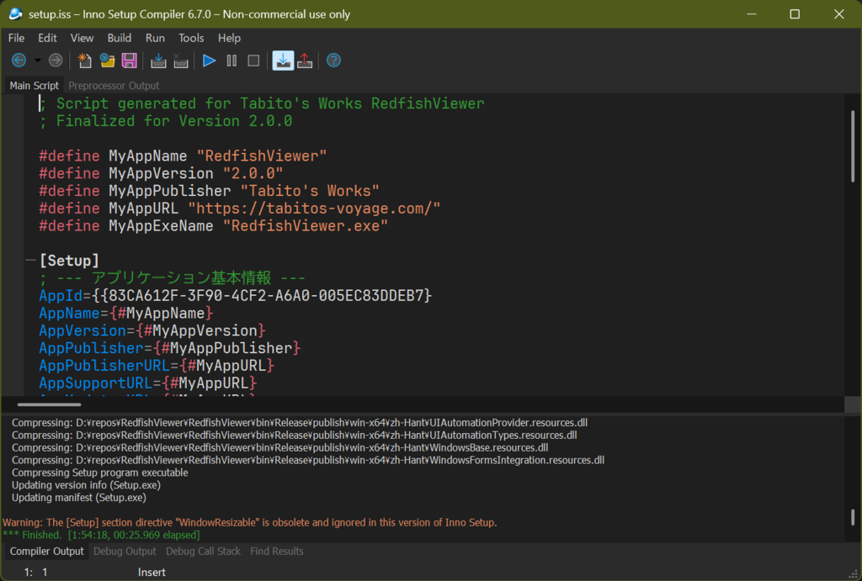Toggle Target Setup icon with download arrow
Viewport: 862px width, 581px height.
[x=283, y=61]
